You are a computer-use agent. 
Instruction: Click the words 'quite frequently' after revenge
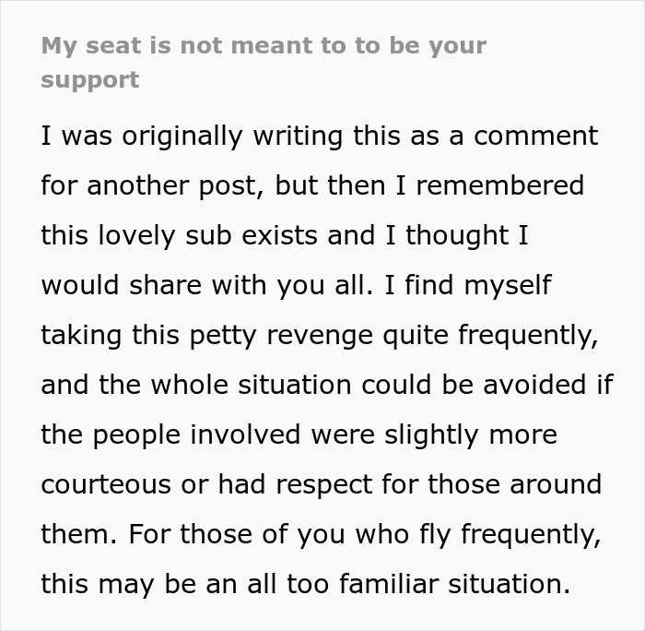pos(491,336)
